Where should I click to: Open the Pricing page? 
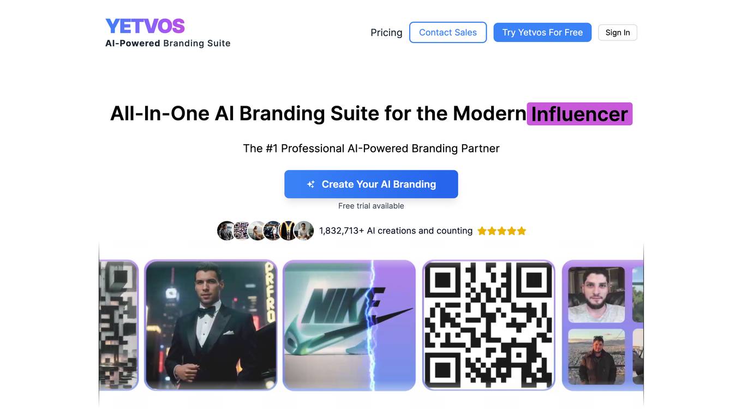click(386, 33)
